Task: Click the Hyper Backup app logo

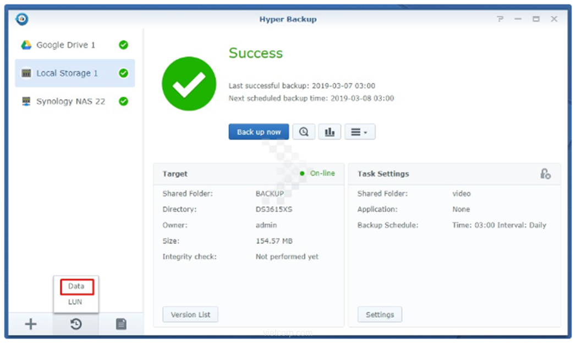Action: [x=22, y=19]
